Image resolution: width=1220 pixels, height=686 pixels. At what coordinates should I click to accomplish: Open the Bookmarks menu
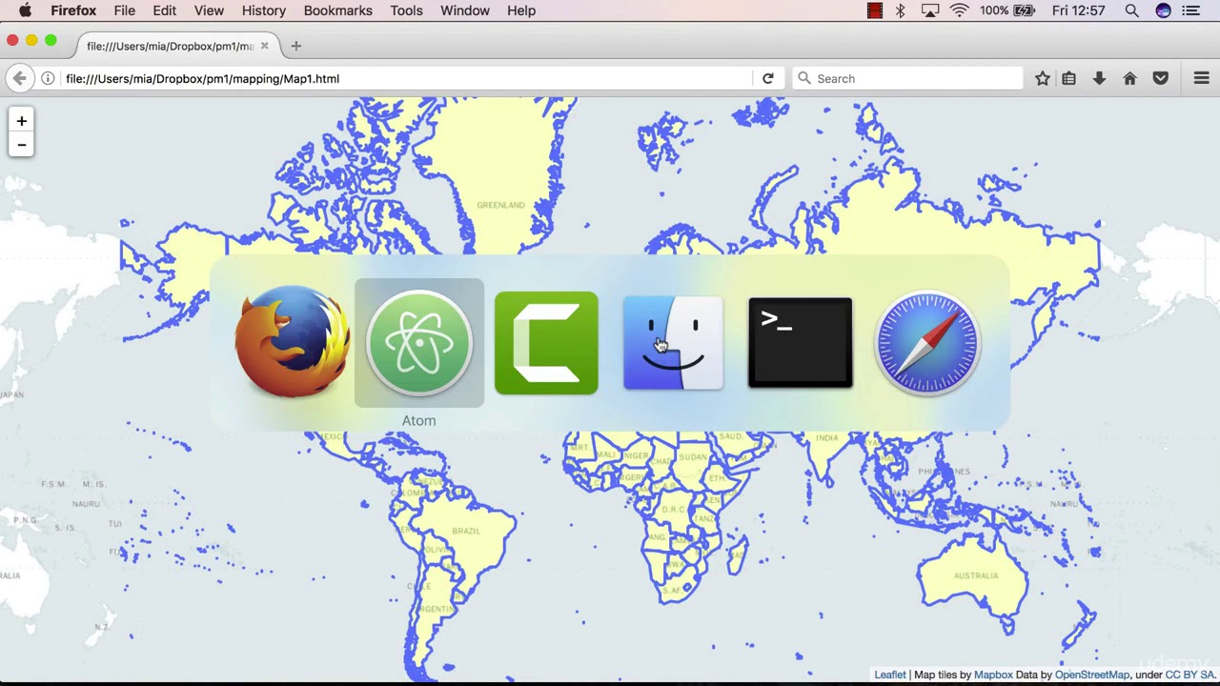(337, 10)
